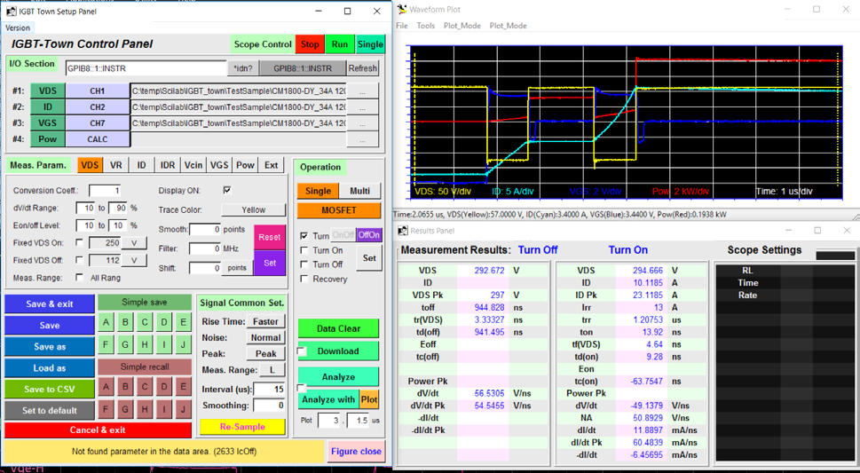This screenshot has height=473, width=860.
Task: Click the orange MOSFET button
Action: (x=339, y=210)
